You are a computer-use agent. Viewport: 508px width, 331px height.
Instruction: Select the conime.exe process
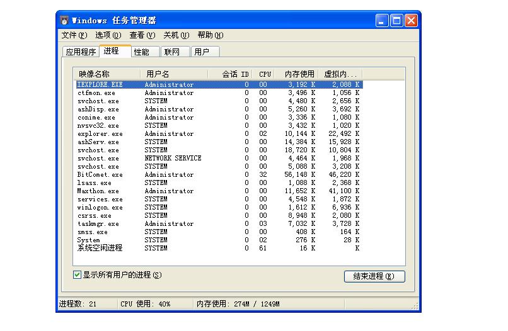219,117
